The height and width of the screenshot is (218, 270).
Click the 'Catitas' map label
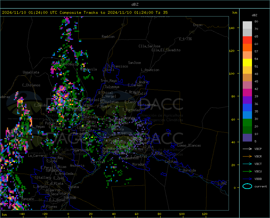[171, 162]
